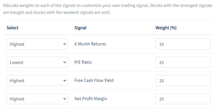This screenshot has width=217, height=110.
Task: Click the Select column header
Action: click(x=12, y=28)
